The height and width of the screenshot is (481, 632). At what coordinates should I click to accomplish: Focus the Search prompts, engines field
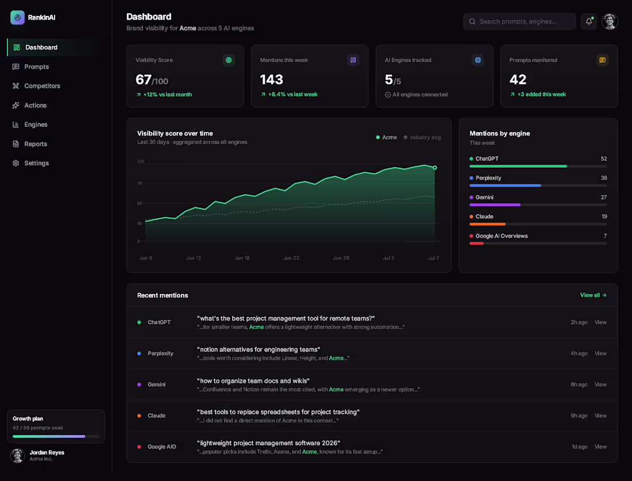point(519,21)
